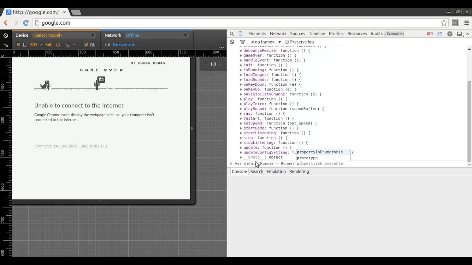Click the device pixel ratio icon

(x=68, y=45)
